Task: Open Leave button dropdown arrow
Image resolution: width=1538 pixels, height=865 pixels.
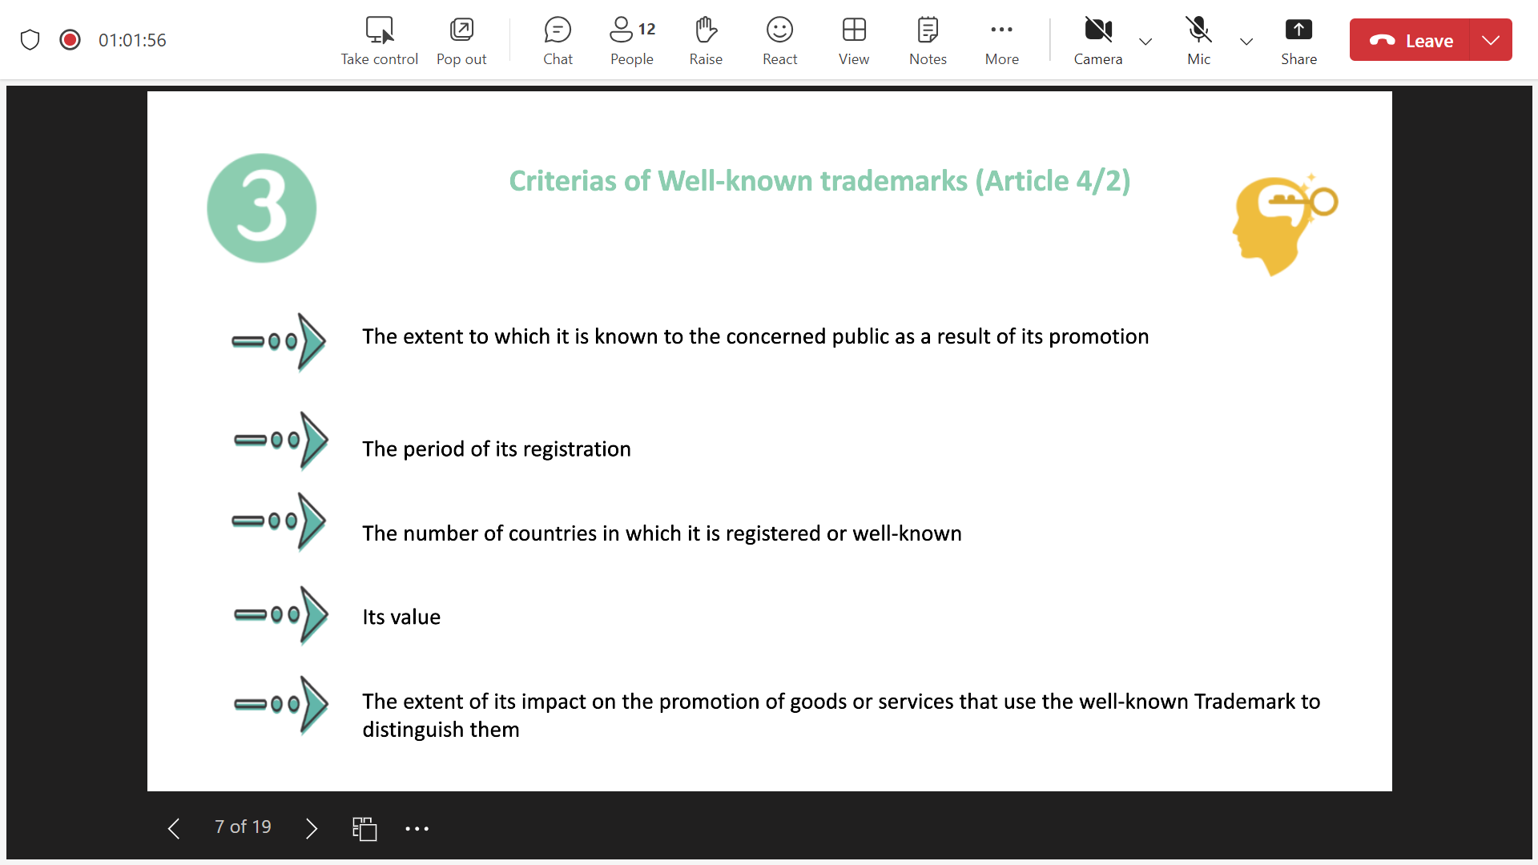Action: 1491,40
